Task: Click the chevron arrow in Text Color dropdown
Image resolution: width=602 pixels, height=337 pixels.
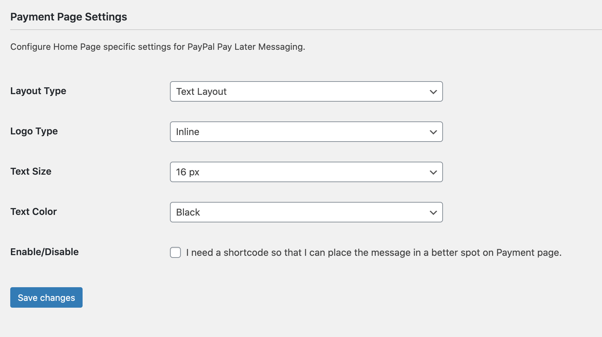Action: pos(433,213)
